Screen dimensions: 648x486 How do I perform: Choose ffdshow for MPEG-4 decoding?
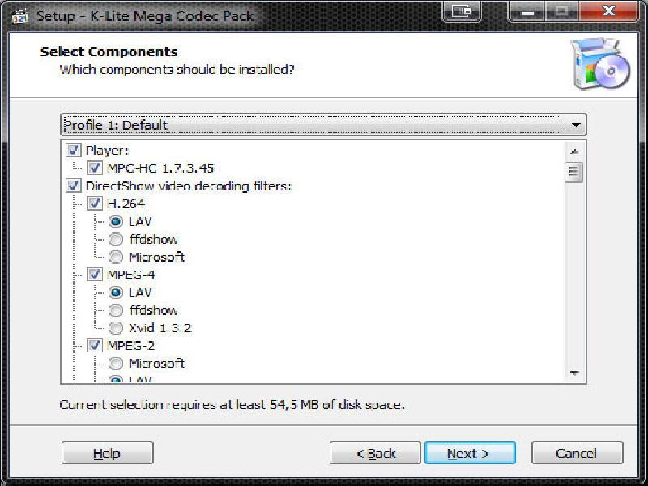[116, 310]
